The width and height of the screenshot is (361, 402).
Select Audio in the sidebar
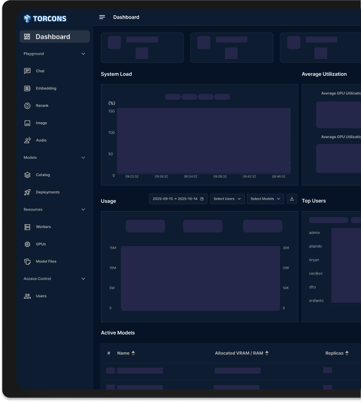pos(41,140)
